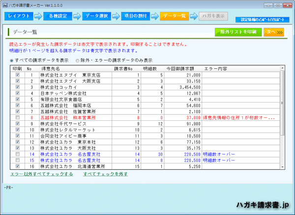Open the 項目の割付 step

coord(136,16)
